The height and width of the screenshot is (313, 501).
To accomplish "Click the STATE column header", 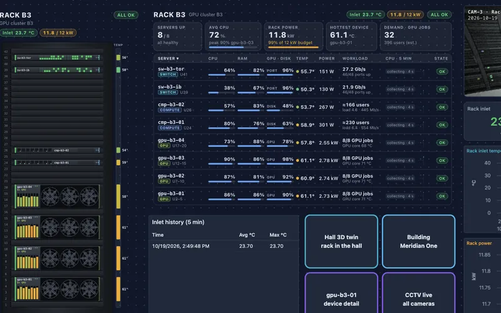I will [441, 58].
